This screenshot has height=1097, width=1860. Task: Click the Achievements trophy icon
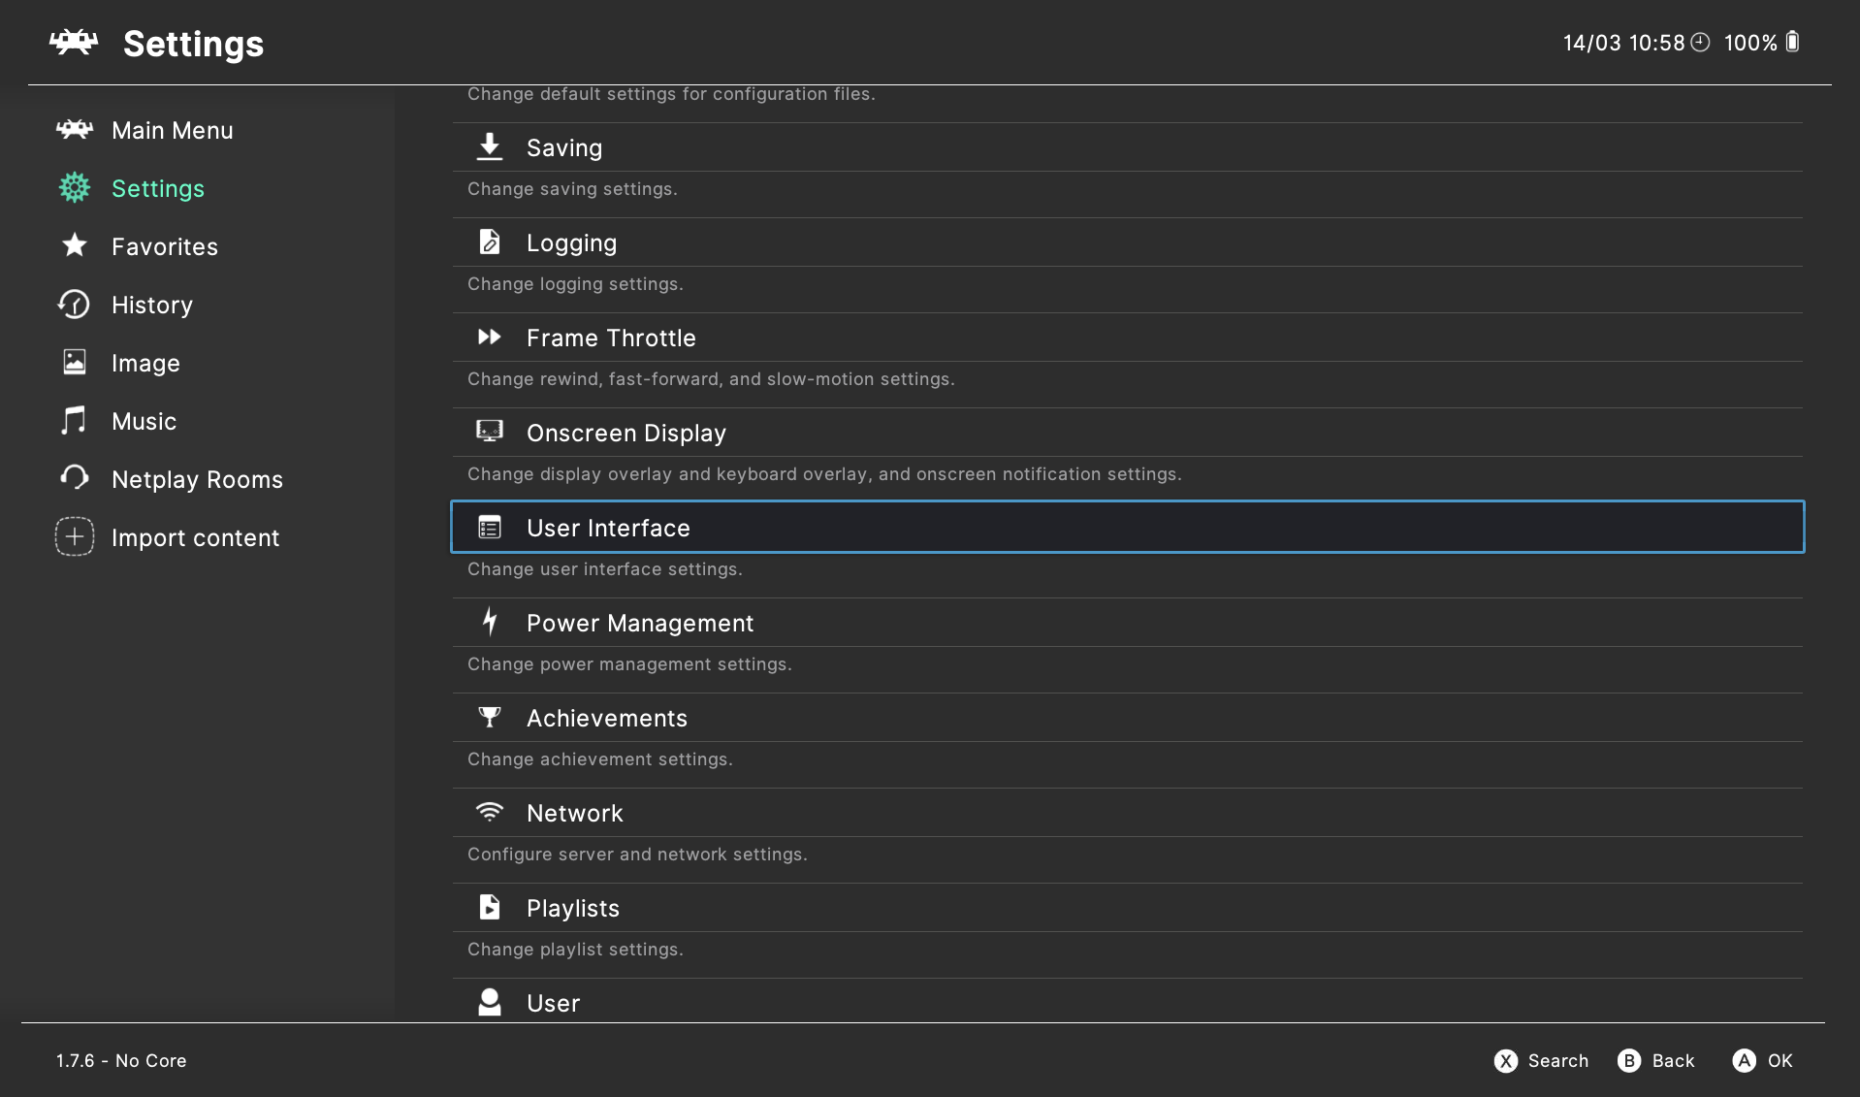pos(490,717)
